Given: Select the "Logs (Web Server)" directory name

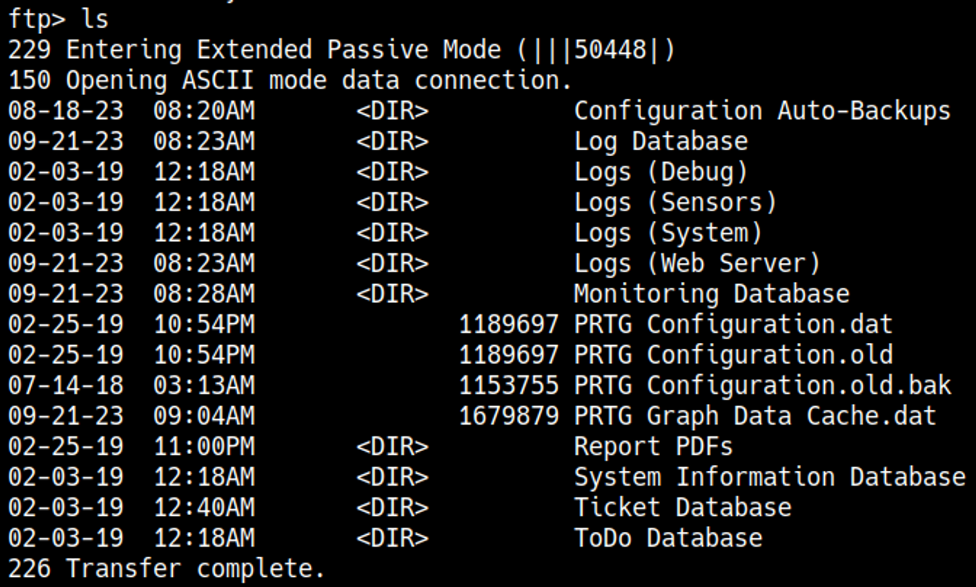Looking at the screenshot, I should point(697,264).
